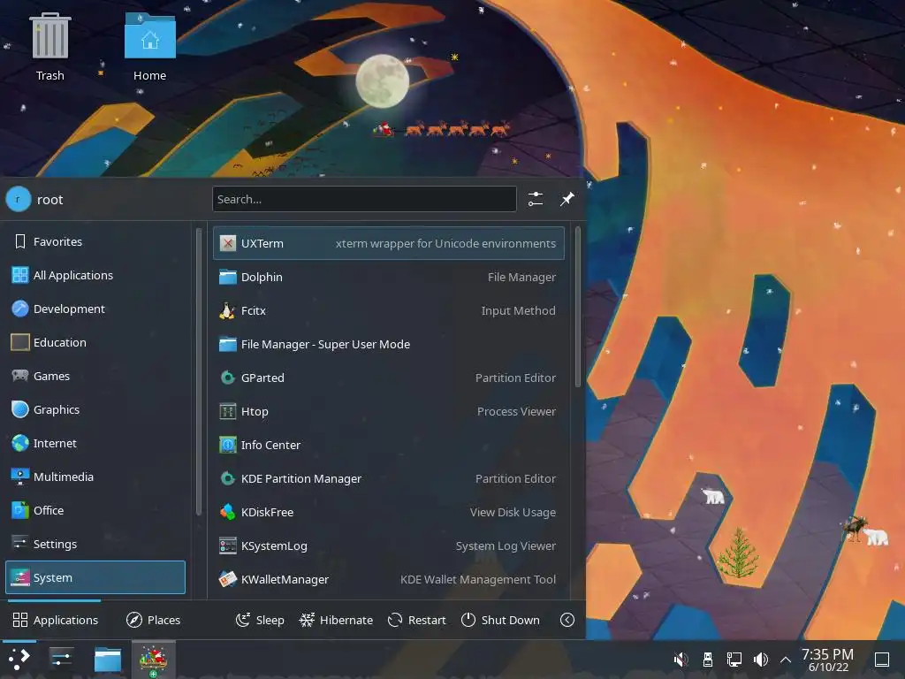Click the muted audio tray icon

(681, 660)
